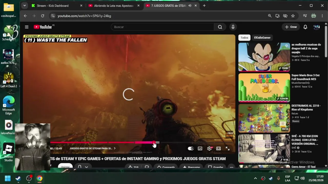Open the SHÉ A 700 KM video thumbnail
Image resolution: width=328 pixels, height=184 pixels.
coord(264,148)
